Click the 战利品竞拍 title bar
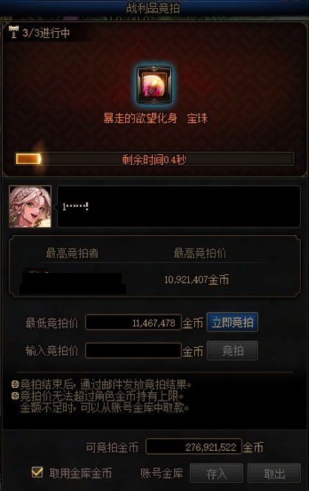The image size is (309, 491). click(x=154, y=8)
